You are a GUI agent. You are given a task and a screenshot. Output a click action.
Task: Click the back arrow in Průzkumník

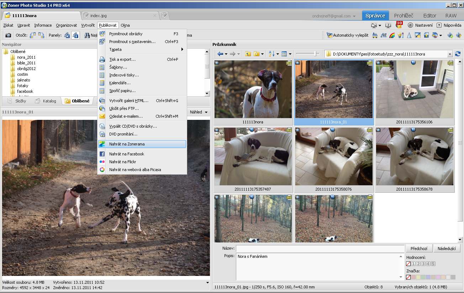point(220,54)
